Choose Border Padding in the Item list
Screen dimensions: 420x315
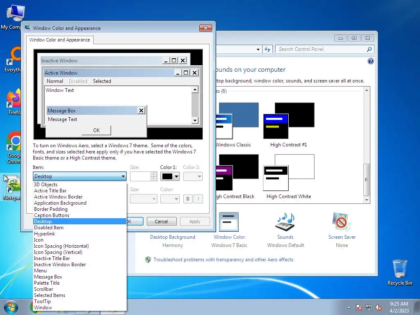pos(80,209)
